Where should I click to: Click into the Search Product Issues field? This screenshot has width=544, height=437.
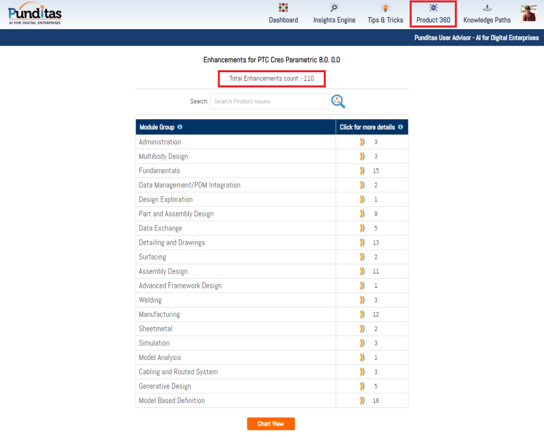tap(270, 101)
